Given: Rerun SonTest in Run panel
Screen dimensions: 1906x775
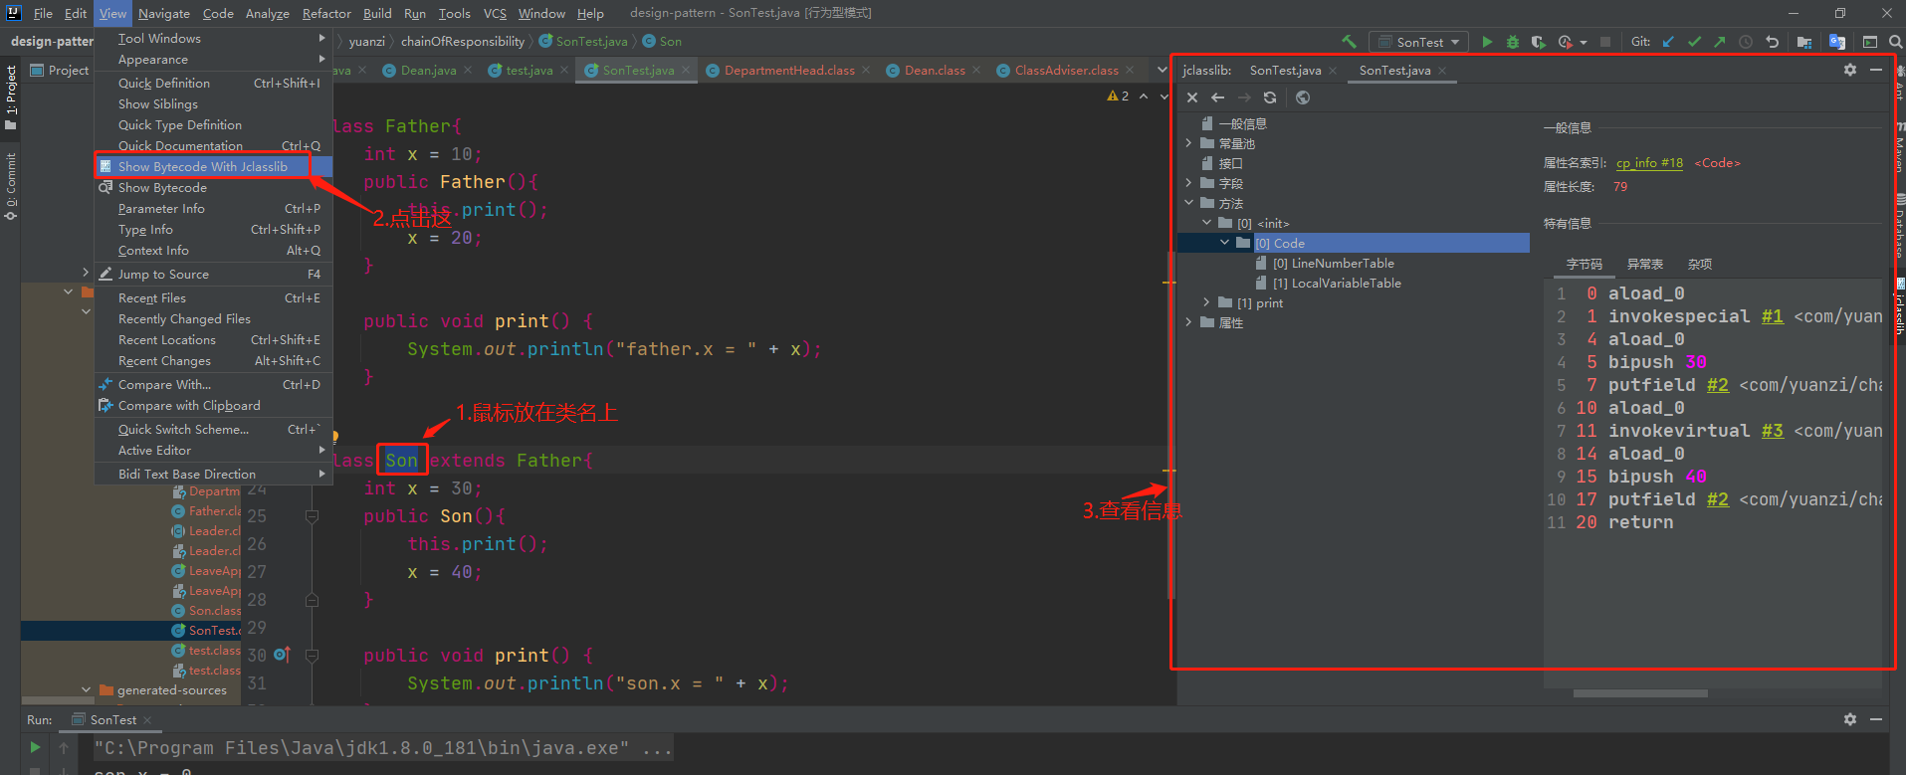Looking at the screenshot, I should coord(35,747).
